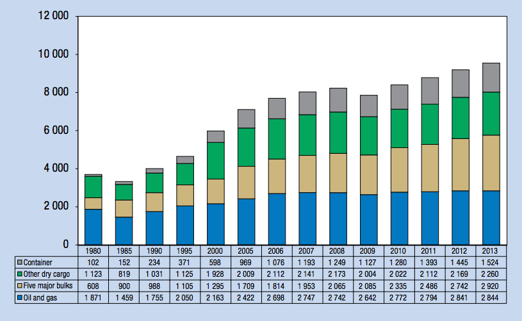Click the grey segment of the 2008 bar
The height and width of the screenshot is (321, 522).
(x=338, y=100)
